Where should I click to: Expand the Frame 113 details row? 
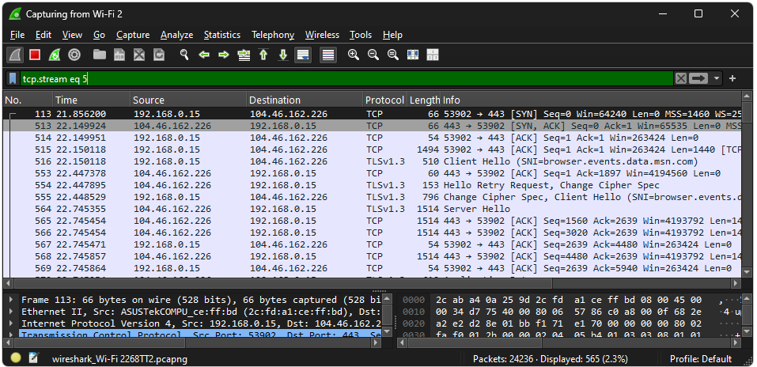[x=11, y=300]
